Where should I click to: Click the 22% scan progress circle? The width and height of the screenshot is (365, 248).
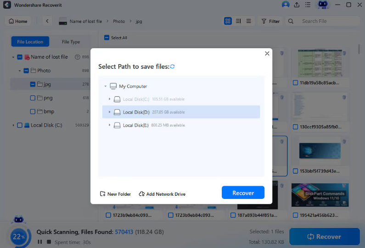point(19,237)
